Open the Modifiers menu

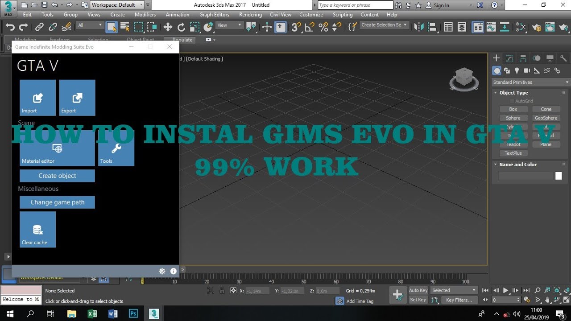pyautogui.click(x=145, y=15)
